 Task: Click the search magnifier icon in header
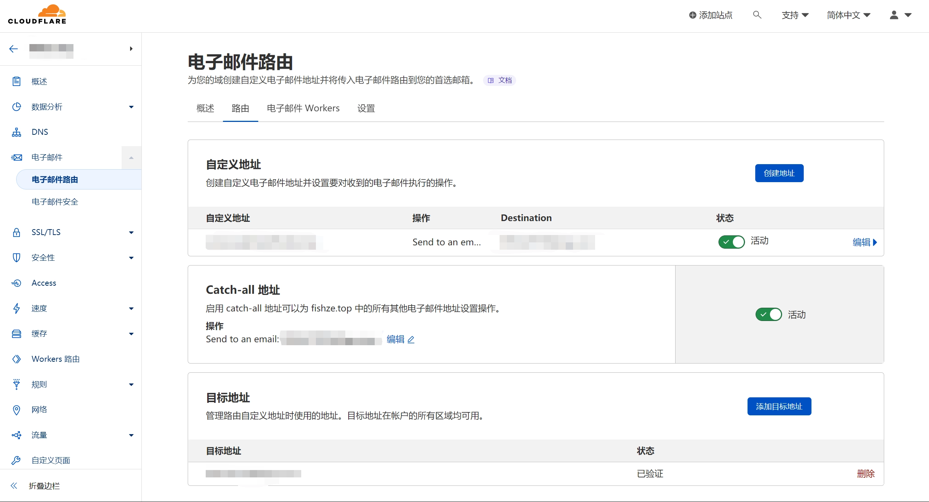pyautogui.click(x=757, y=15)
